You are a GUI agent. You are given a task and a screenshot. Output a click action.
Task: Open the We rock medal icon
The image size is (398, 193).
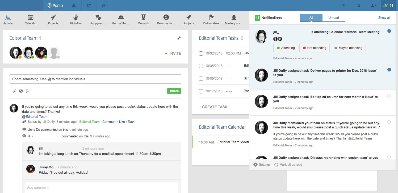(x=144, y=18)
